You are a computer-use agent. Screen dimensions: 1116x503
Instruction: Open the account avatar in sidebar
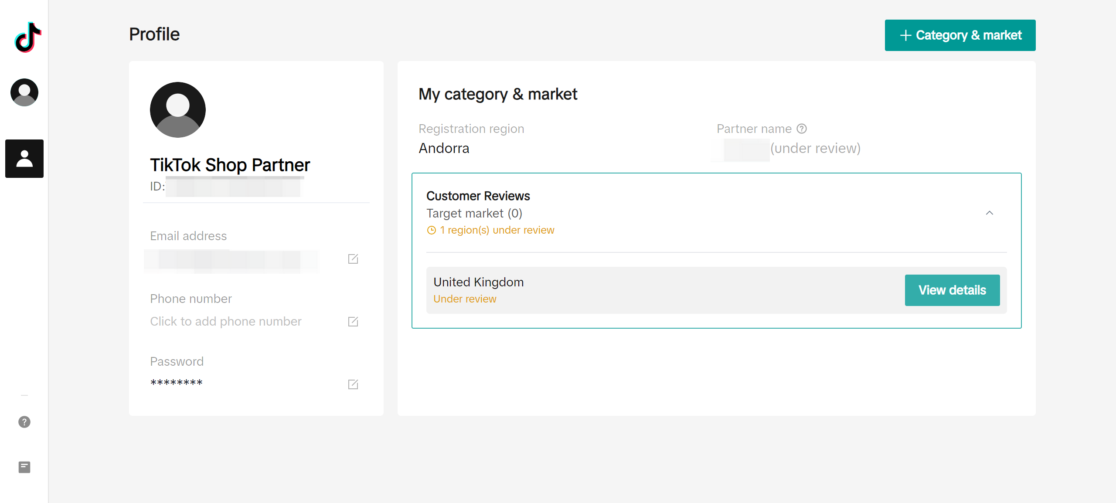[24, 92]
